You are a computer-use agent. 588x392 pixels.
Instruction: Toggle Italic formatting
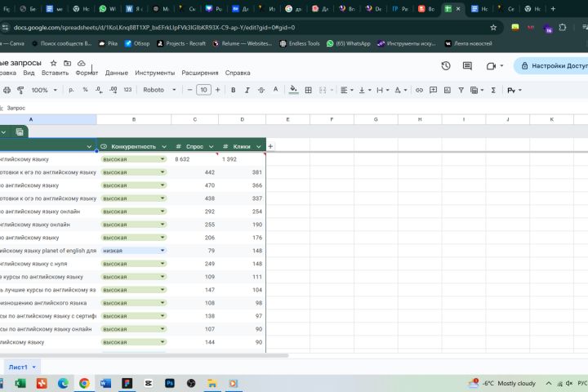click(247, 90)
